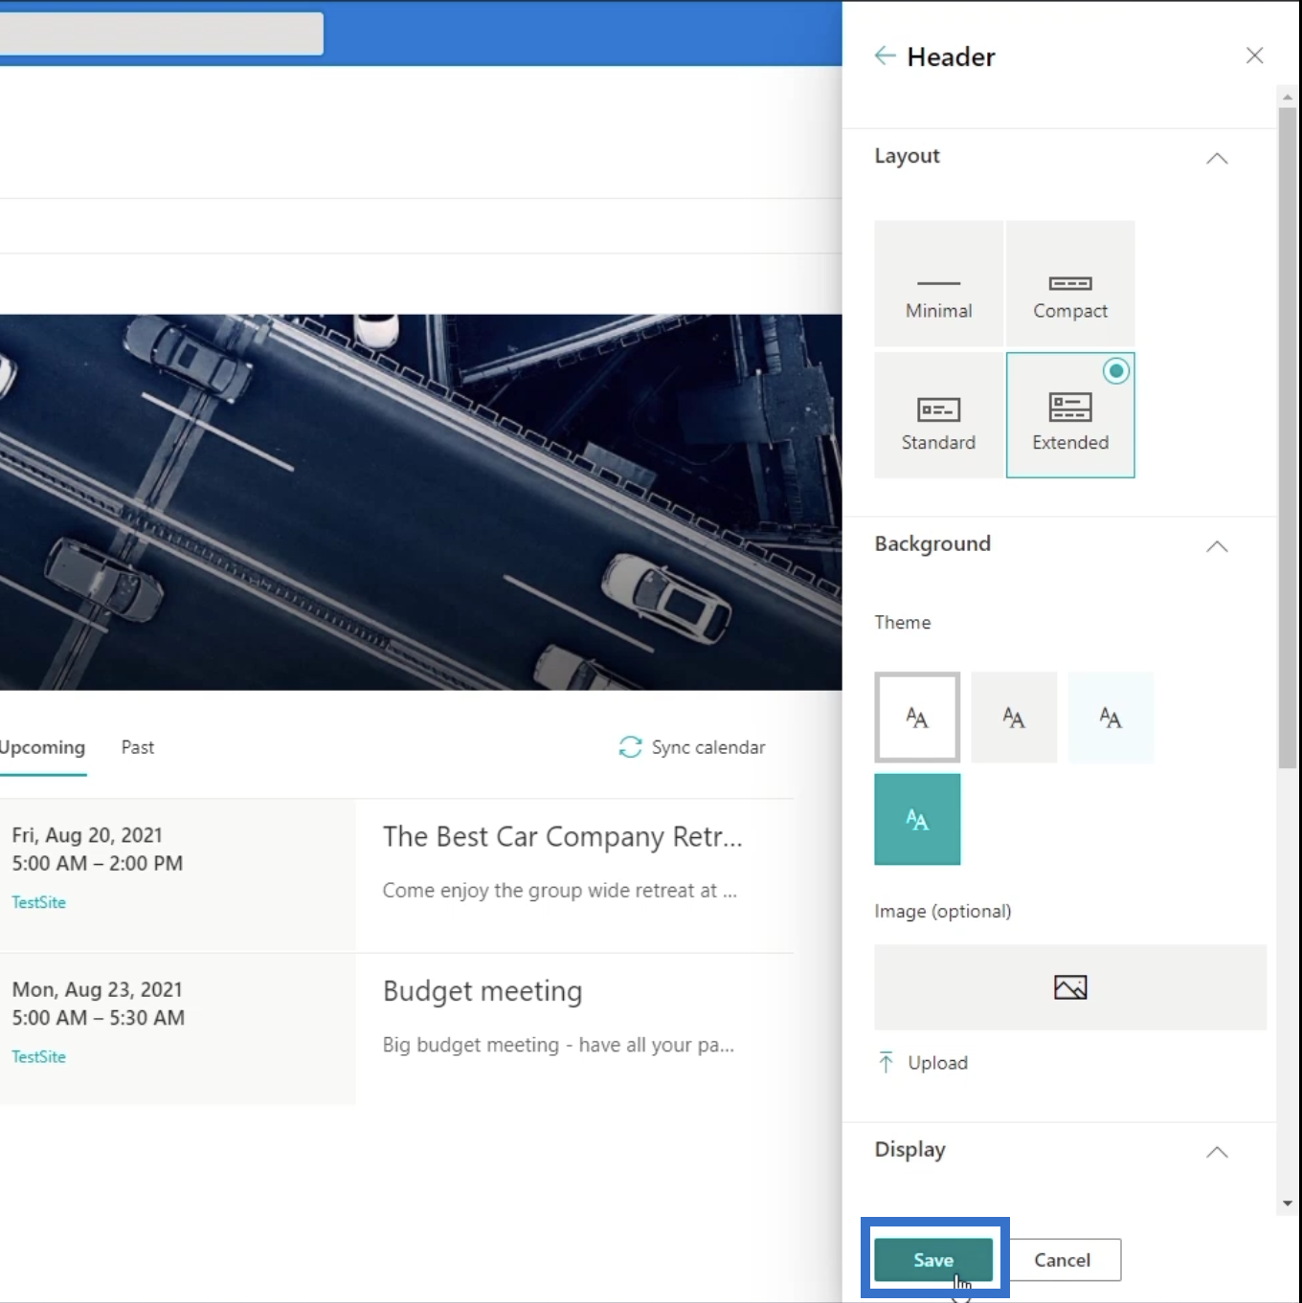Viewport: 1302px width, 1303px height.
Task: Cancel the header changes
Action: tap(1062, 1260)
